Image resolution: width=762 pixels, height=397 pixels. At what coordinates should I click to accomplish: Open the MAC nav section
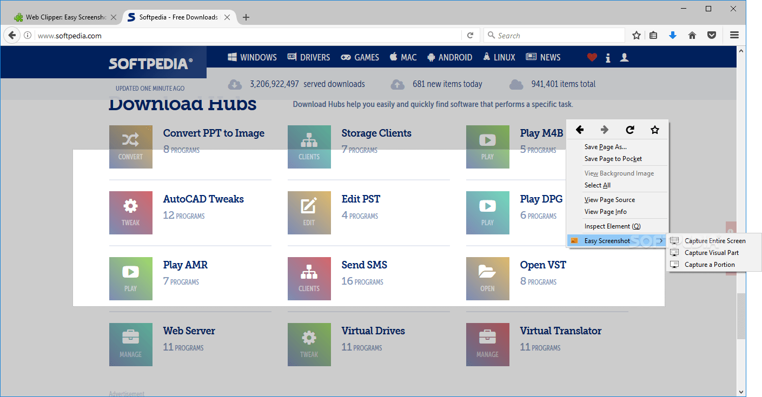coord(403,57)
